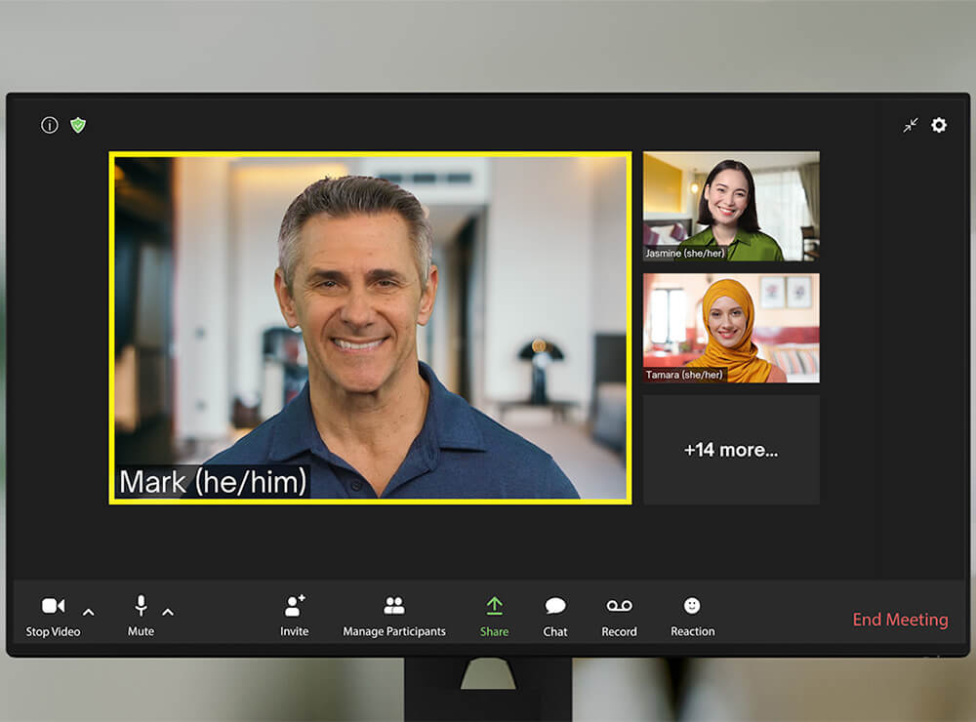Expand the audio options chevron beside Mute

point(168,613)
